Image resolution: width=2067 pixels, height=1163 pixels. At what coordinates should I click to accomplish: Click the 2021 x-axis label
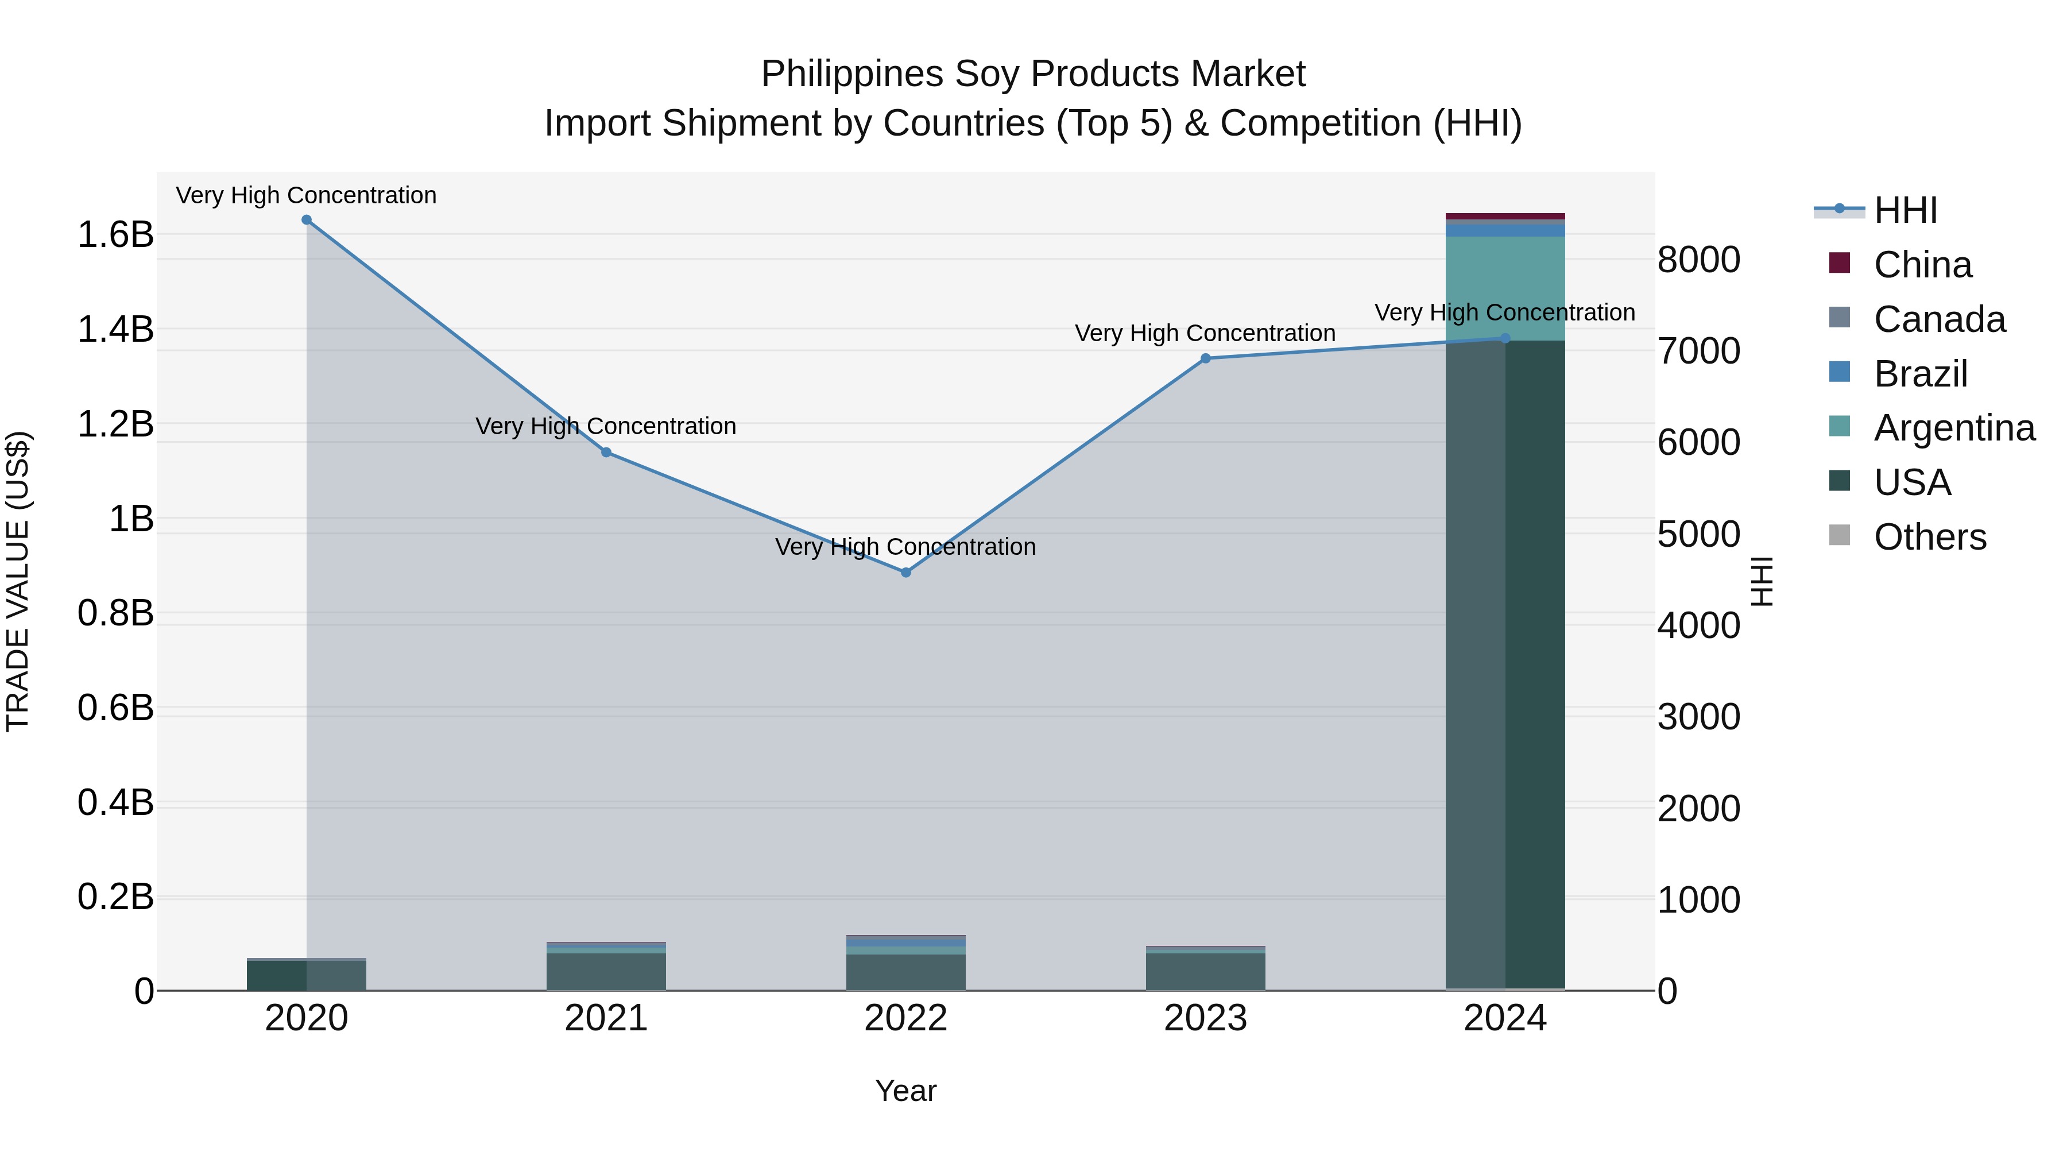607,1018
